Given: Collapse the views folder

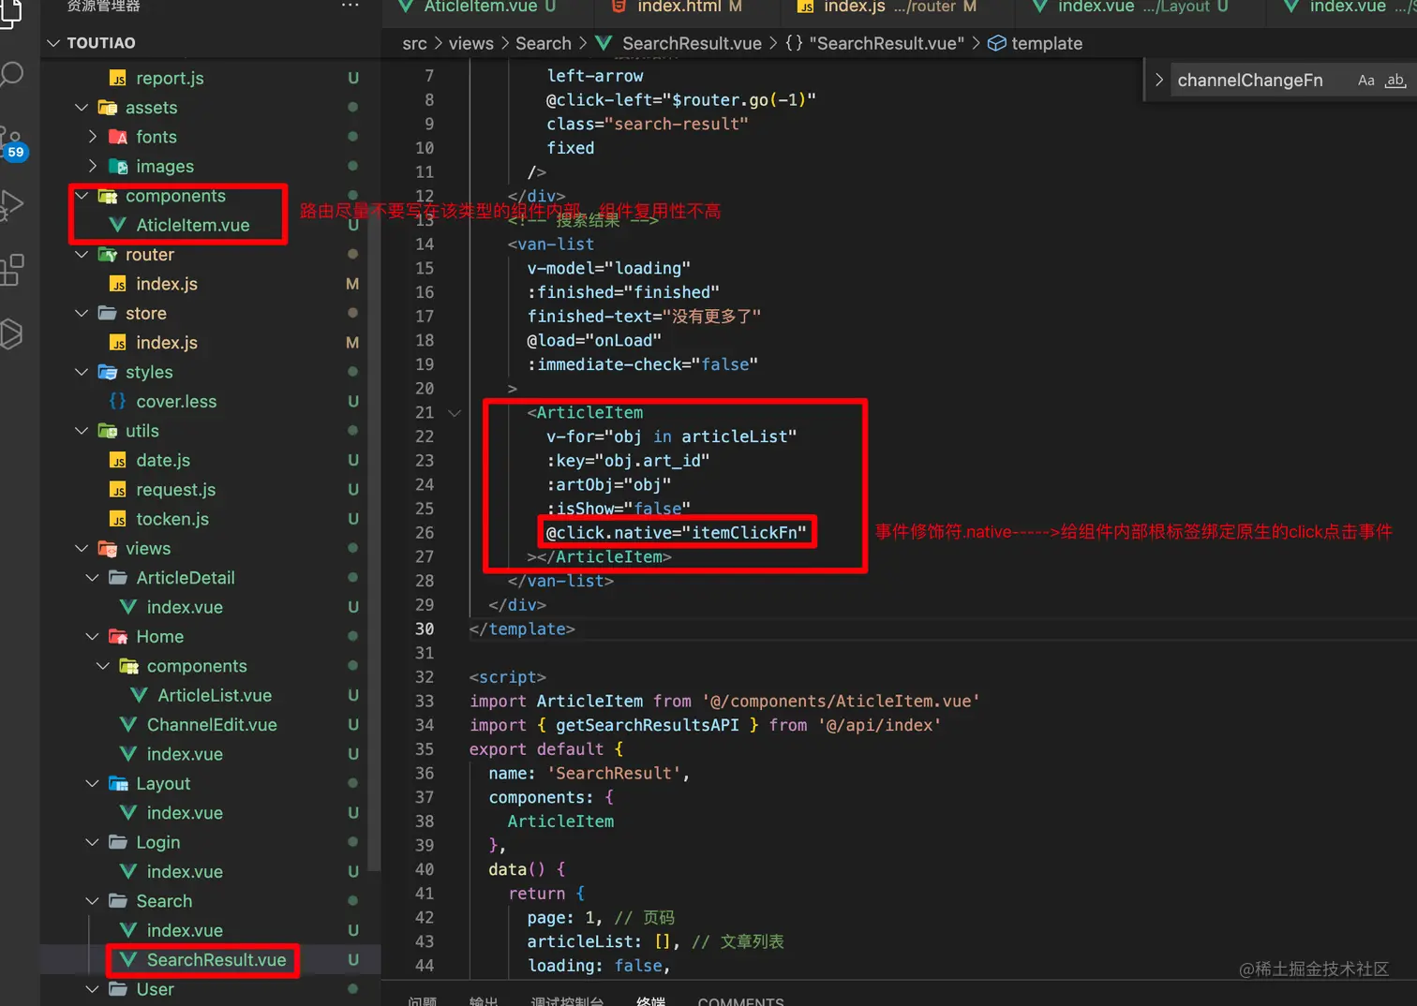Looking at the screenshot, I should pos(82,549).
